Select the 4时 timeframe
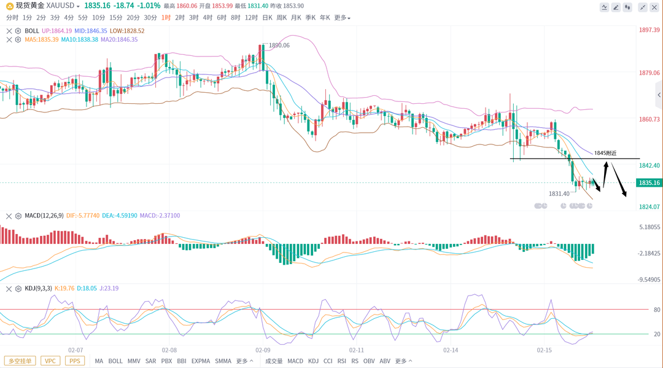The image size is (663, 368). [x=207, y=18]
